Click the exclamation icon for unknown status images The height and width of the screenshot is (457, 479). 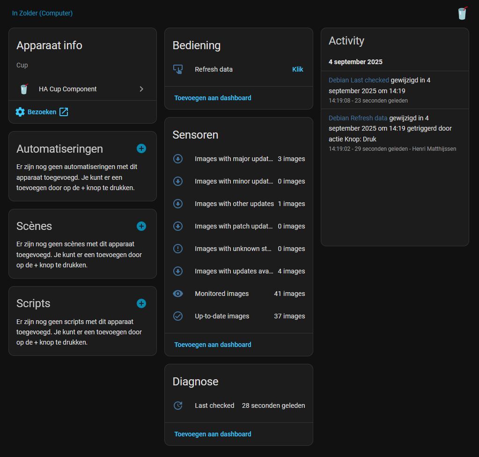[178, 249]
